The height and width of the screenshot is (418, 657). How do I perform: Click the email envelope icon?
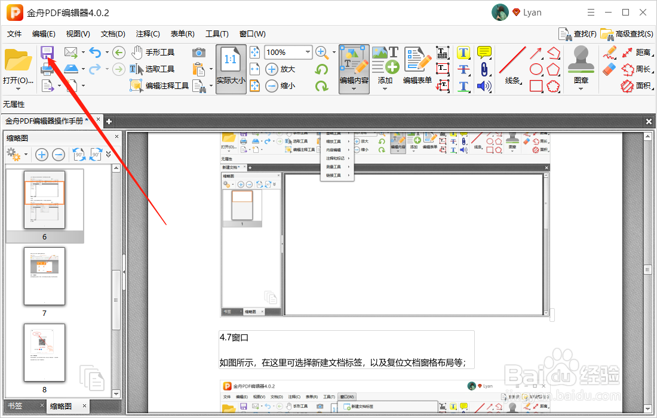point(71,53)
